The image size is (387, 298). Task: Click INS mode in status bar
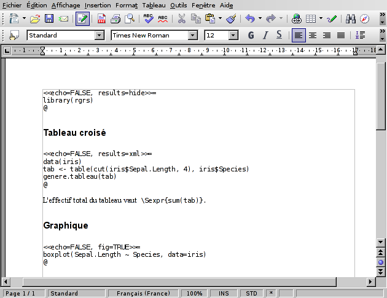pos(224,294)
